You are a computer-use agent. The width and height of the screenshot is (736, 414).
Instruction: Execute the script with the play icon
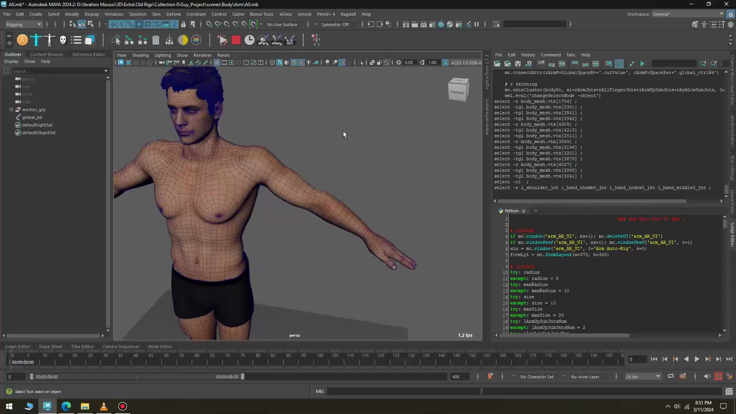tap(642, 64)
